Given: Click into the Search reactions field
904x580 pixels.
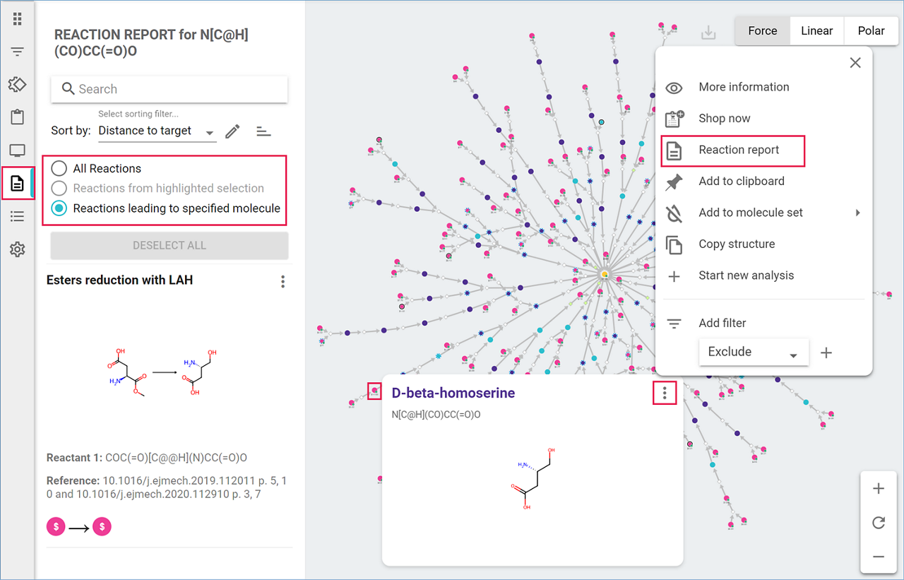Looking at the screenshot, I should 169,89.
